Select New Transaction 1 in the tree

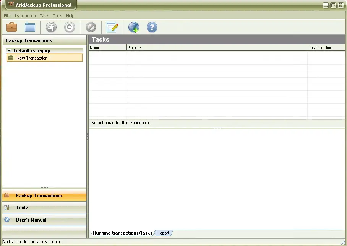(45, 58)
